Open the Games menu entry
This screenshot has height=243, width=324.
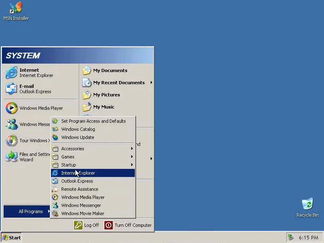coord(93,157)
